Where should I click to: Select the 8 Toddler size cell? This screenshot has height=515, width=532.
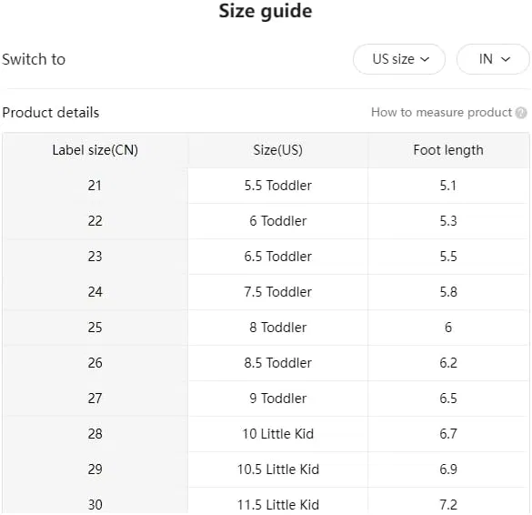[278, 328]
